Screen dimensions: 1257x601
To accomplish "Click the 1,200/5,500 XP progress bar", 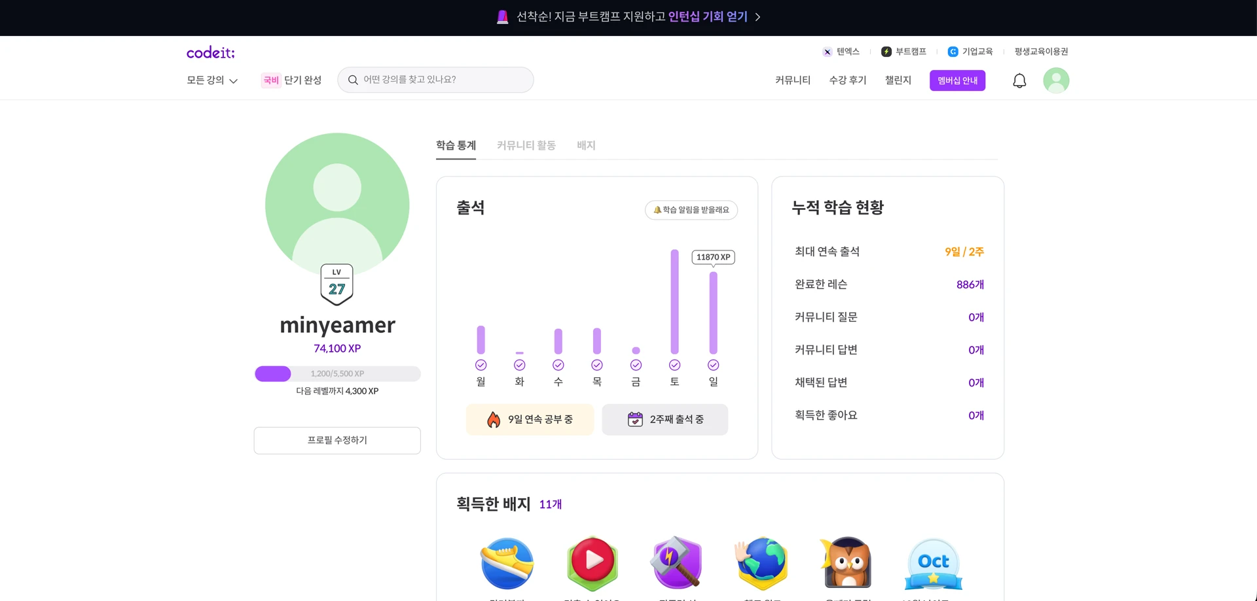I will [x=337, y=373].
